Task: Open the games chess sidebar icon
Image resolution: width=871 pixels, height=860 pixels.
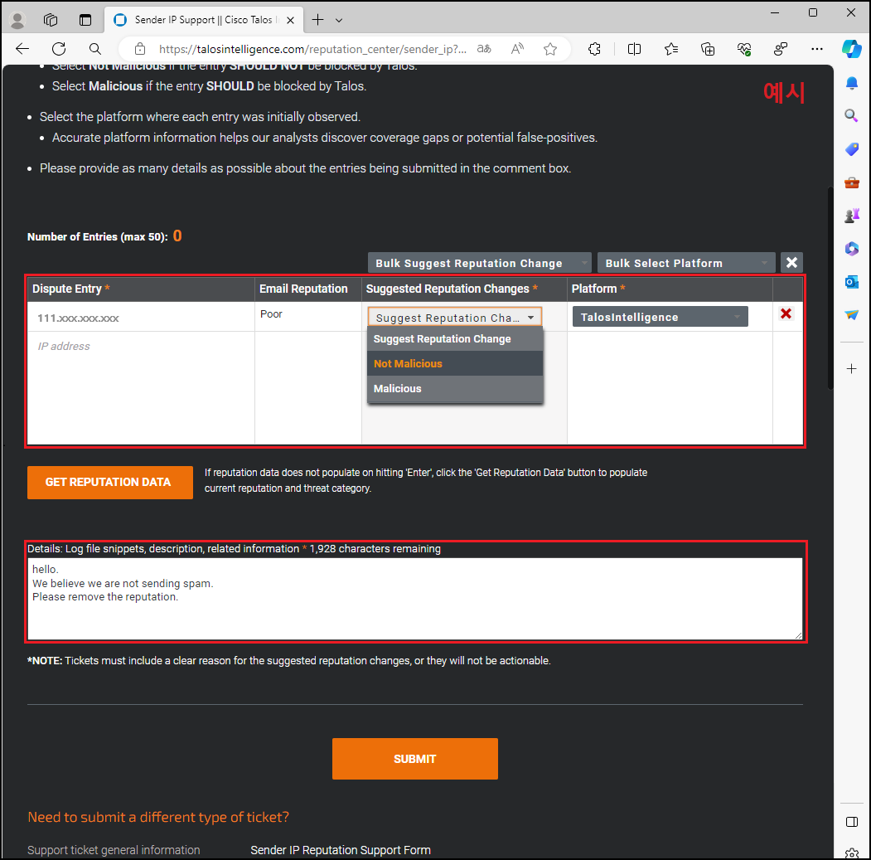Action: [x=852, y=215]
